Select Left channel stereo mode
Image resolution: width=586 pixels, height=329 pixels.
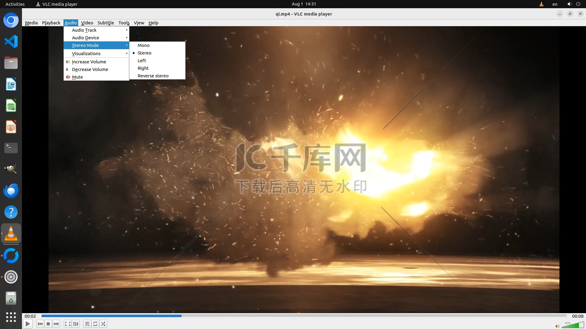pos(142,61)
